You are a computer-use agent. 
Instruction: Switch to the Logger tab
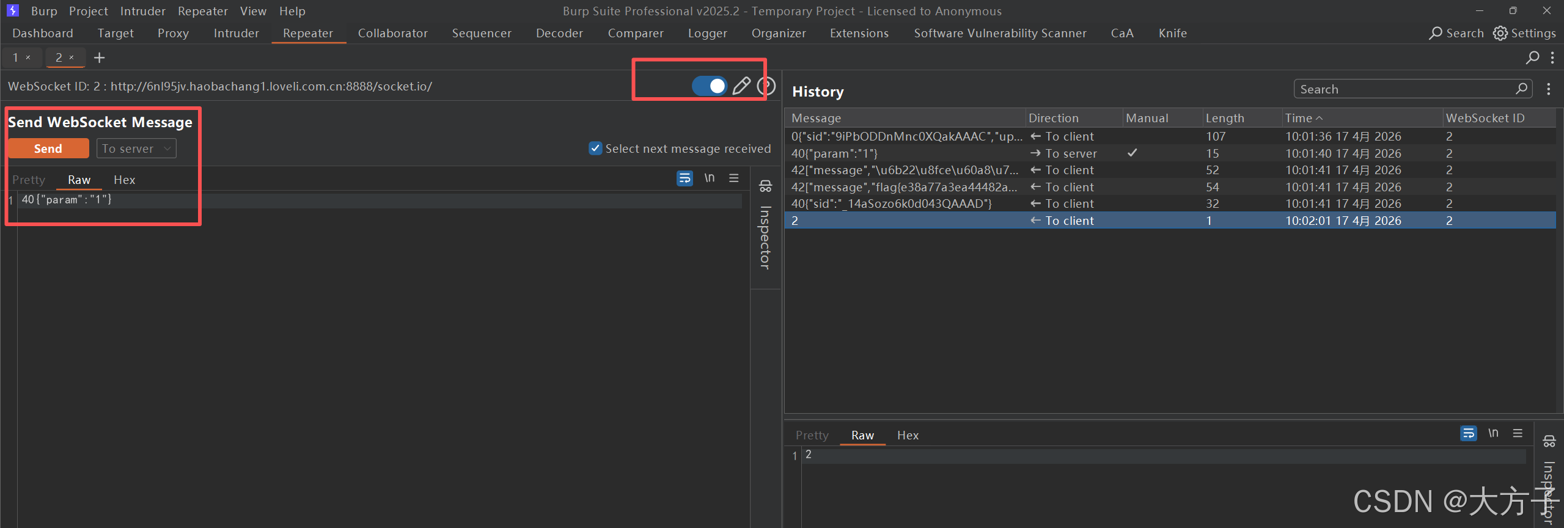[708, 33]
